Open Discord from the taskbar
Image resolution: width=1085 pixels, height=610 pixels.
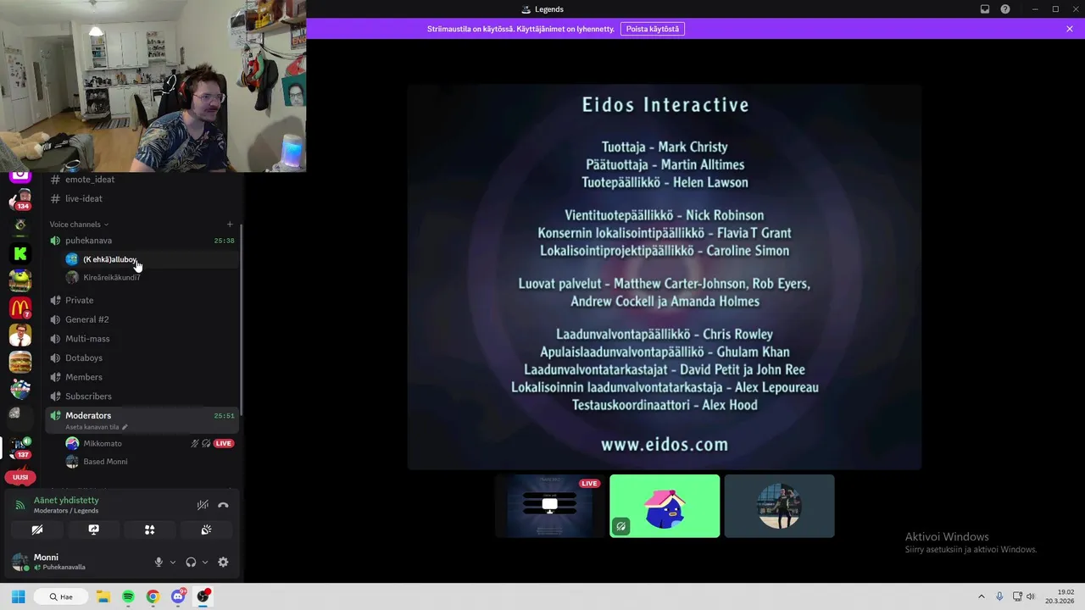(x=178, y=596)
